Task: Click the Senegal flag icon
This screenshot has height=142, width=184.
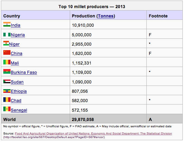Action: (x=7, y=110)
